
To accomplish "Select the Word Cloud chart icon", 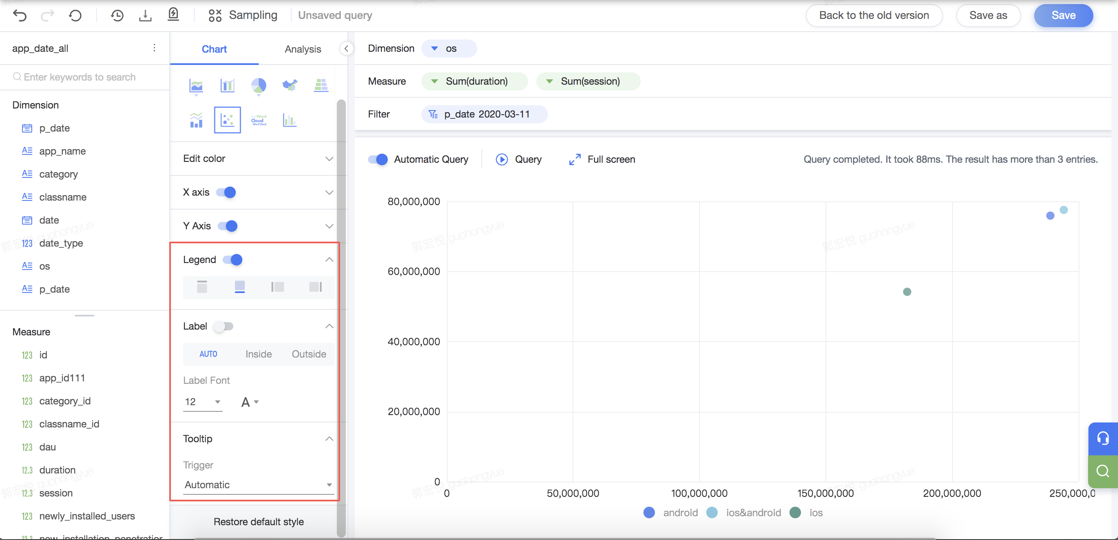I will (x=259, y=120).
